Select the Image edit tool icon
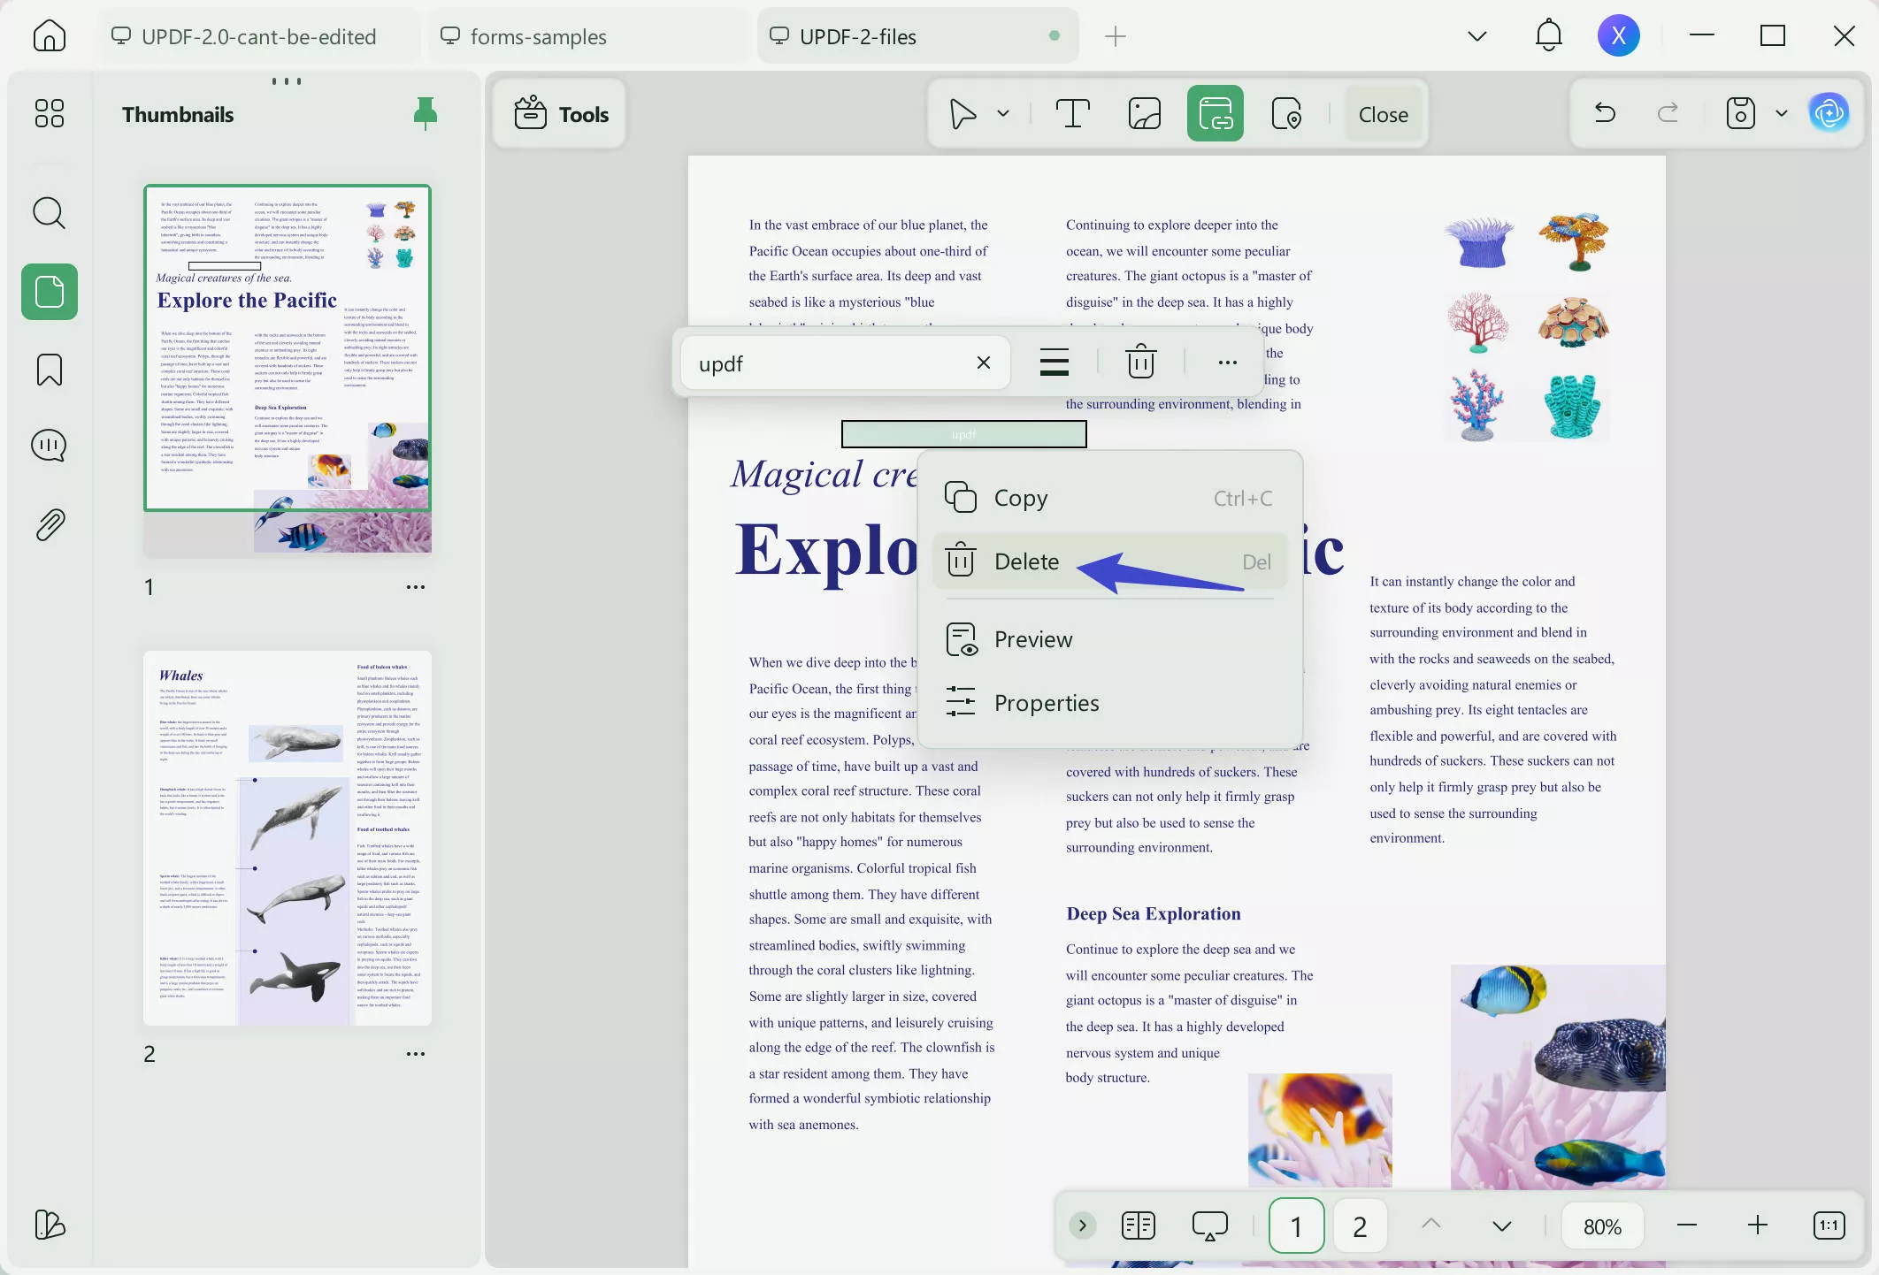This screenshot has width=1879, height=1275. 1144,114
